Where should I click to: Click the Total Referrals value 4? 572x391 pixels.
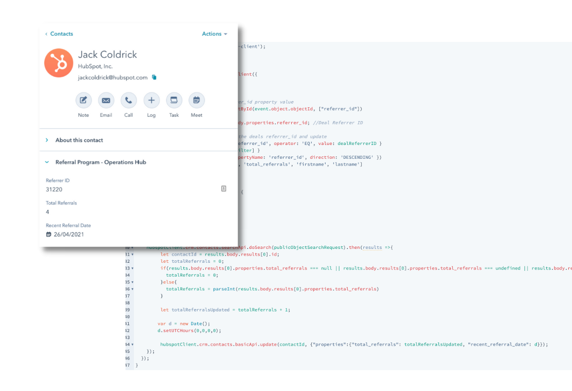coord(48,212)
